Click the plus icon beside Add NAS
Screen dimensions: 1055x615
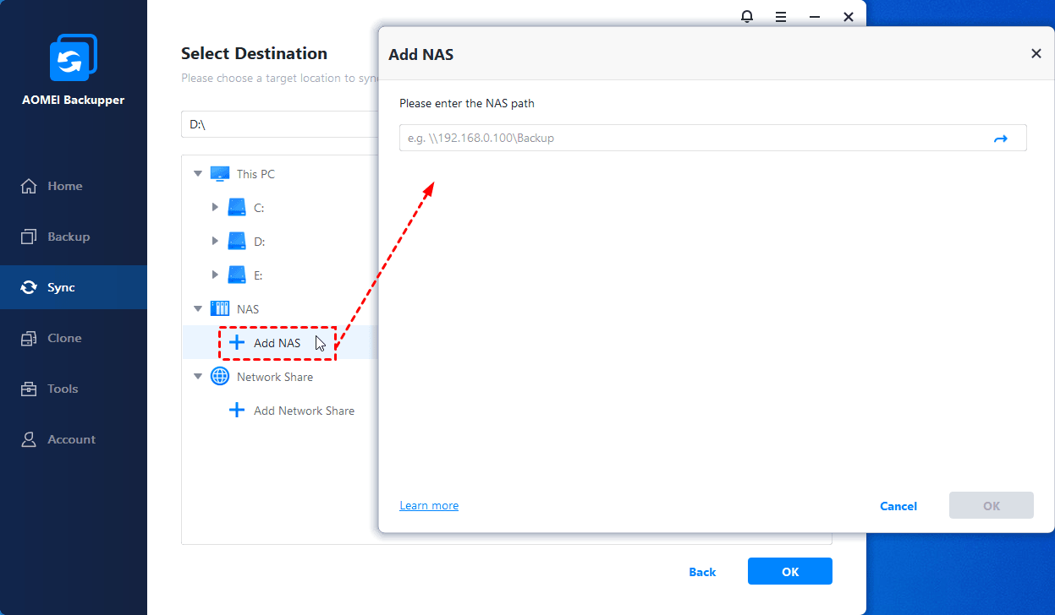(x=237, y=343)
